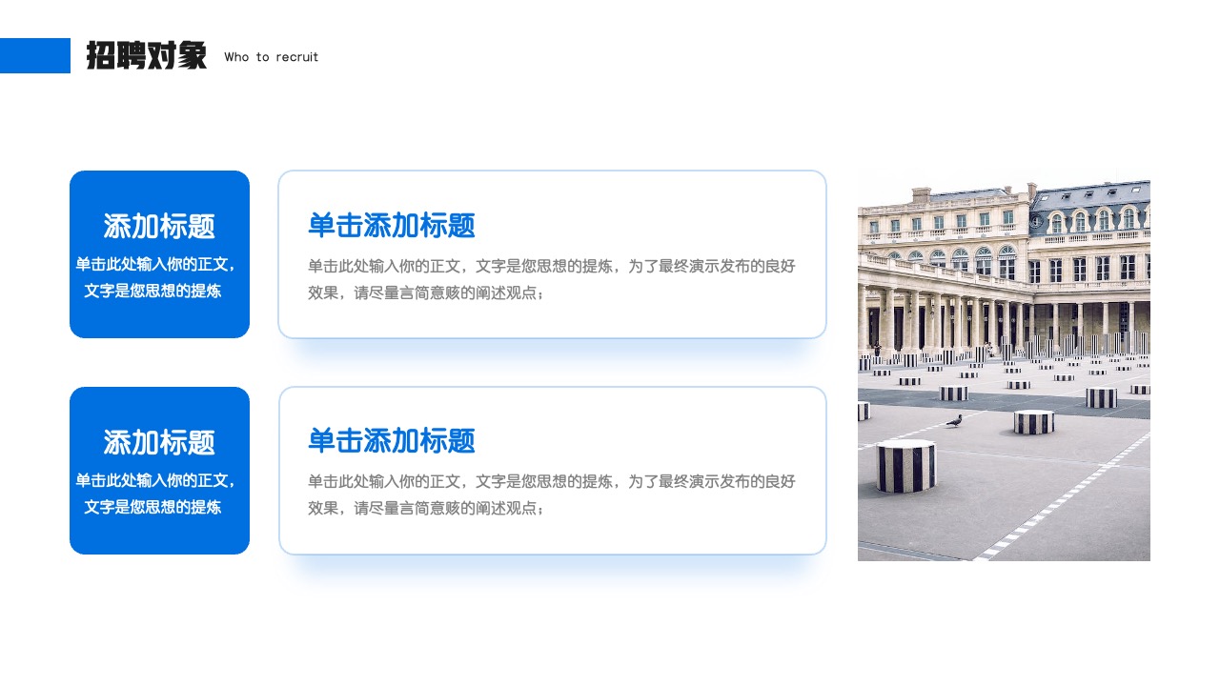Select upper white card's 单击添加标题 heading

click(391, 226)
